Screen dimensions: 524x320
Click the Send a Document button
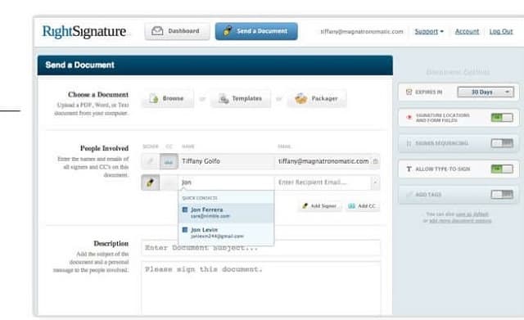pos(256,31)
